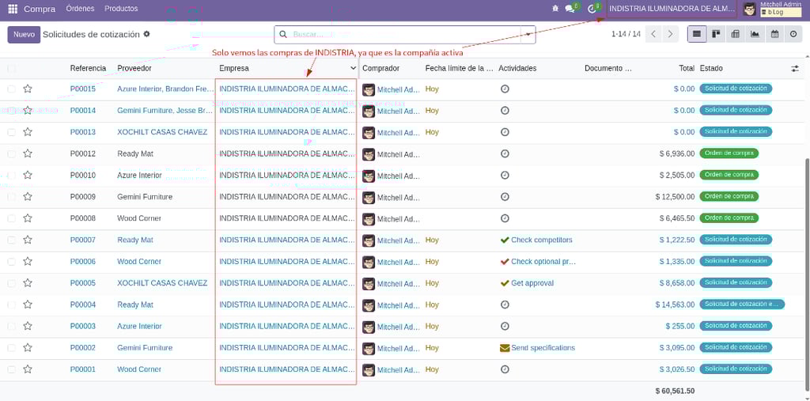Check the P00015 row checkbox
This screenshot has height=401, width=810.
(11, 89)
